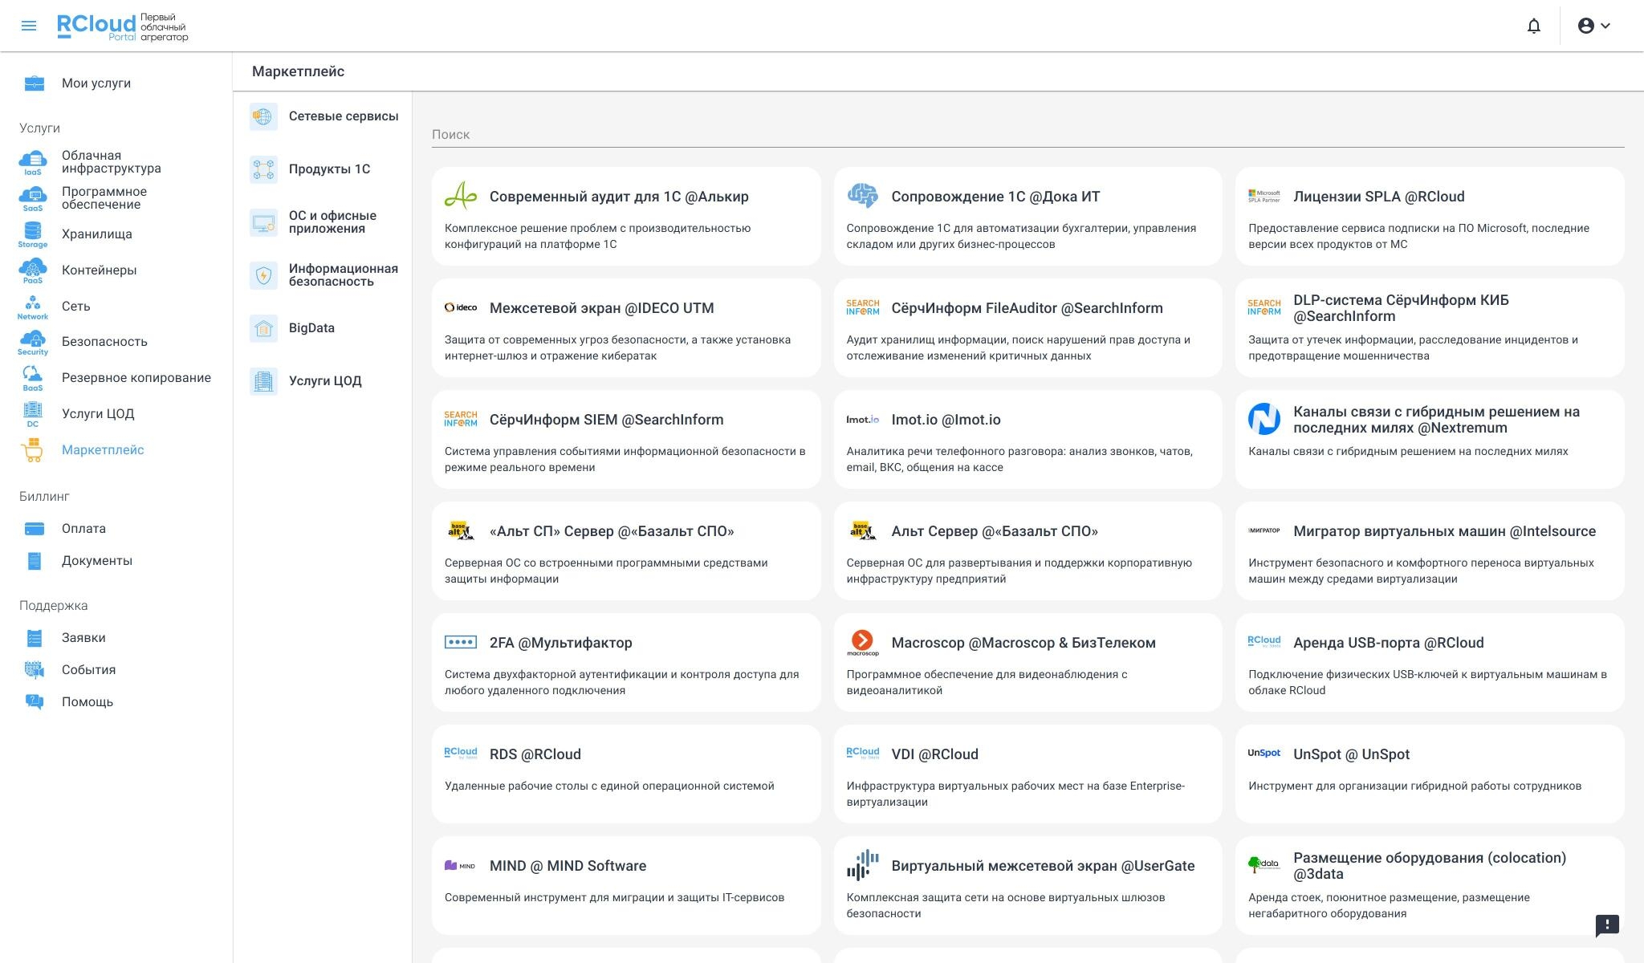Image resolution: width=1644 pixels, height=963 pixels.
Task: Open Хранилища menu item
Action: click(97, 234)
